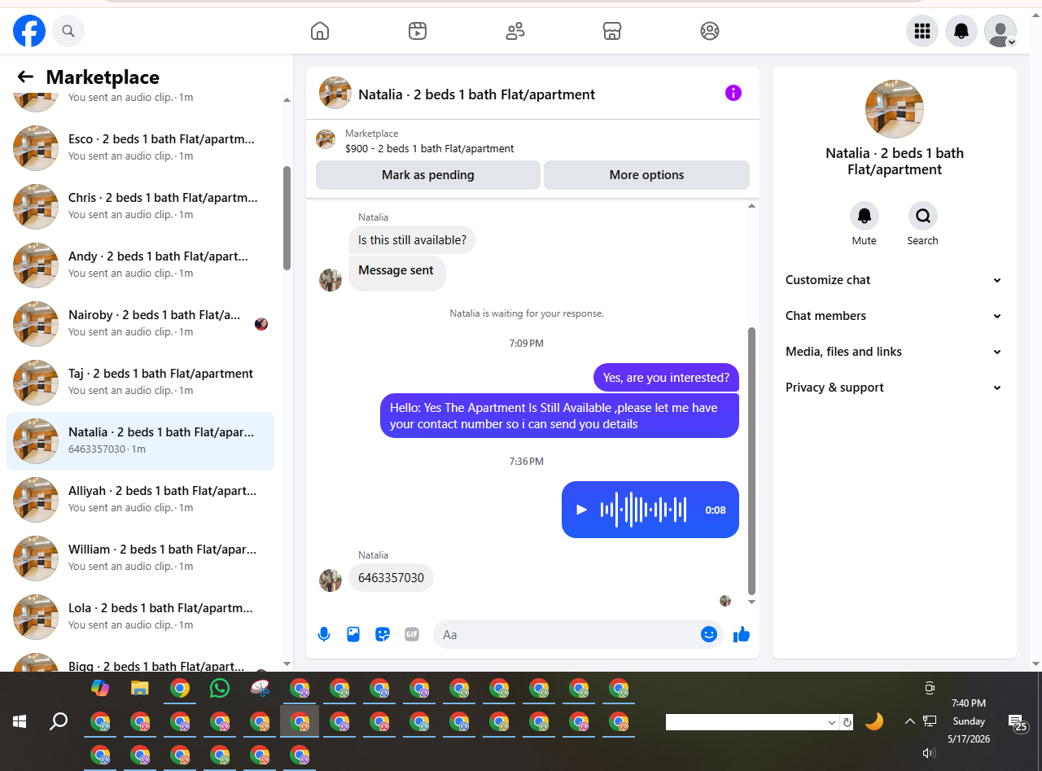This screenshot has width=1042, height=771.
Task: Open the Alliyah conversation
Action: [x=140, y=499]
